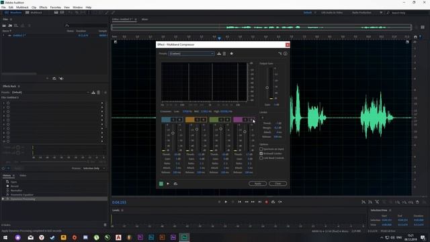Click the orange band threshold slider handle
The width and height of the screenshot is (430, 242).
tap(197, 129)
